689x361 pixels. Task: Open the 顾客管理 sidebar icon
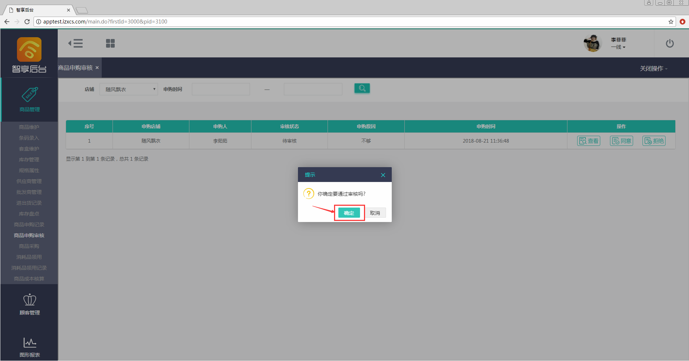pyautogui.click(x=30, y=300)
